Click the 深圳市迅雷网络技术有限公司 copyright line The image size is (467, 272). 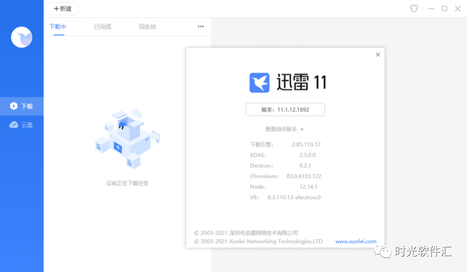click(246, 233)
